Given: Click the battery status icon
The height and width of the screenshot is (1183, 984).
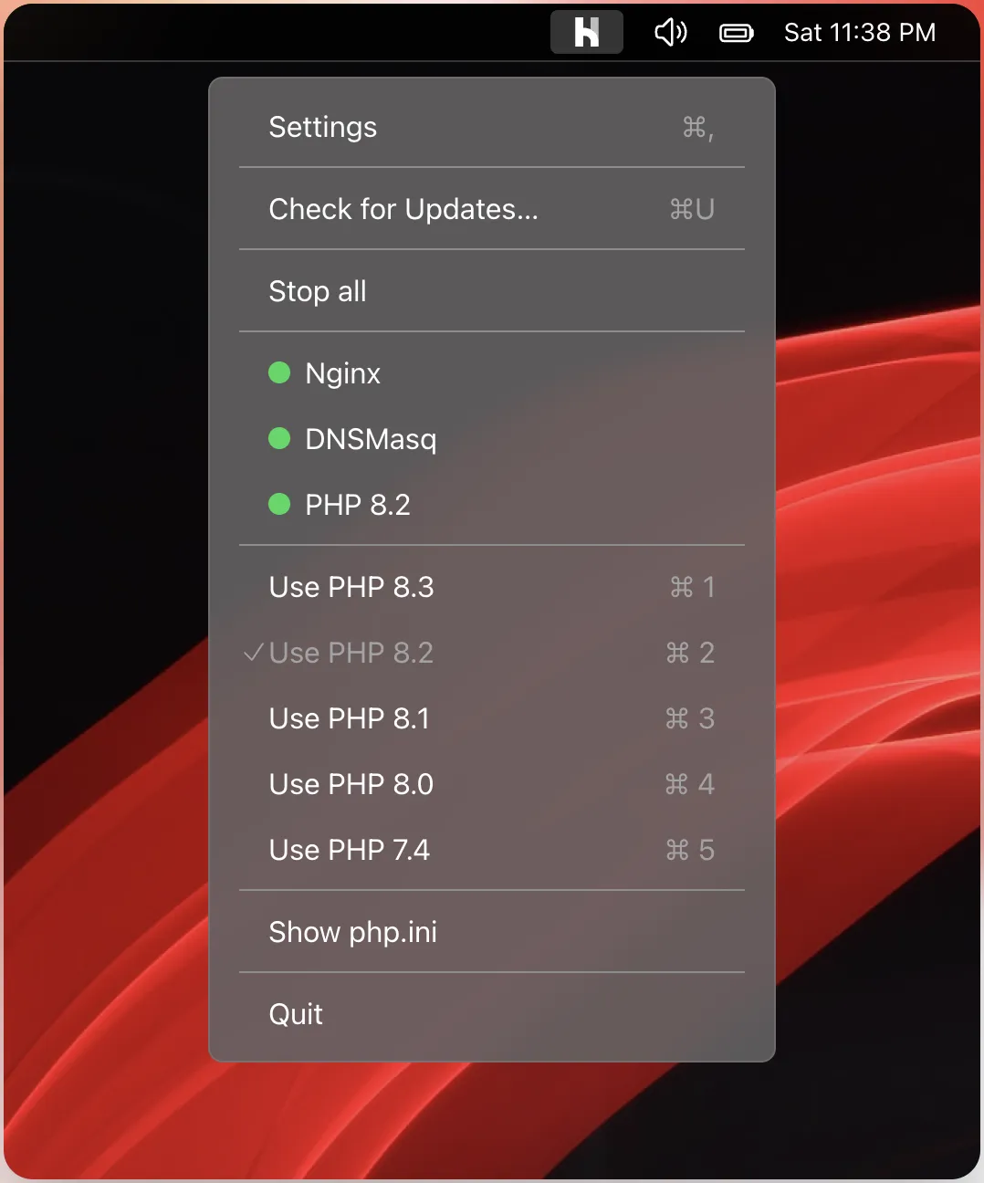Looking at the screenshot, I should (x=737, y=34).
